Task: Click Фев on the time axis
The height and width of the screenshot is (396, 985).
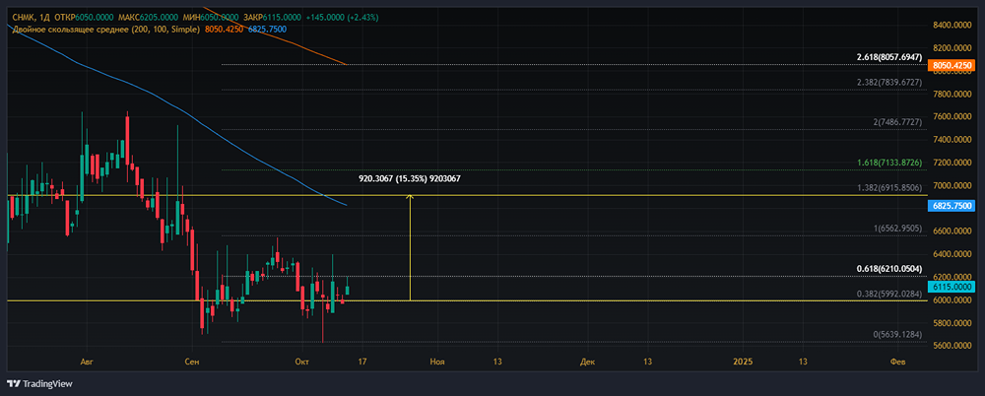Action: pos(897,362)
